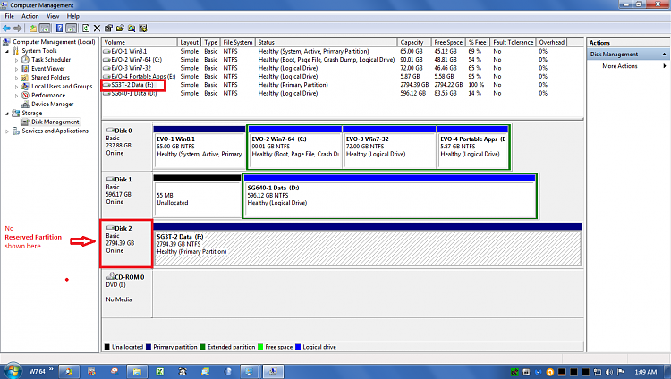Image resolution: width=671 pixels, height=379 pixels.
Task: Open Device Manager from the tree
Action: click(52, 105)
